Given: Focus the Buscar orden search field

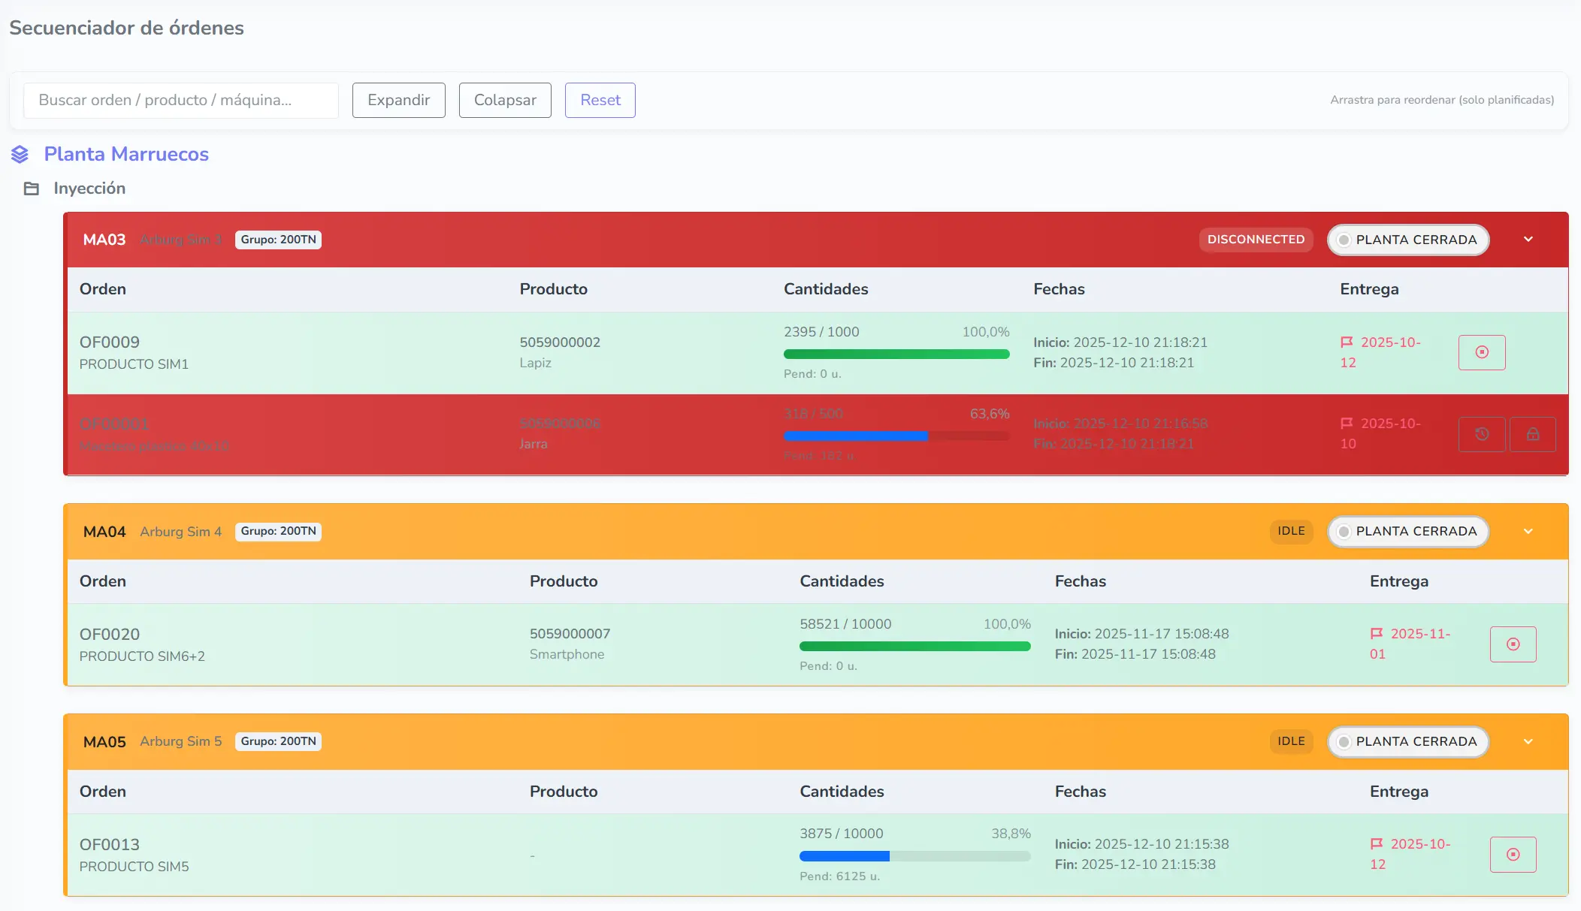Looking at the screenshot, I should click(180, 101).
